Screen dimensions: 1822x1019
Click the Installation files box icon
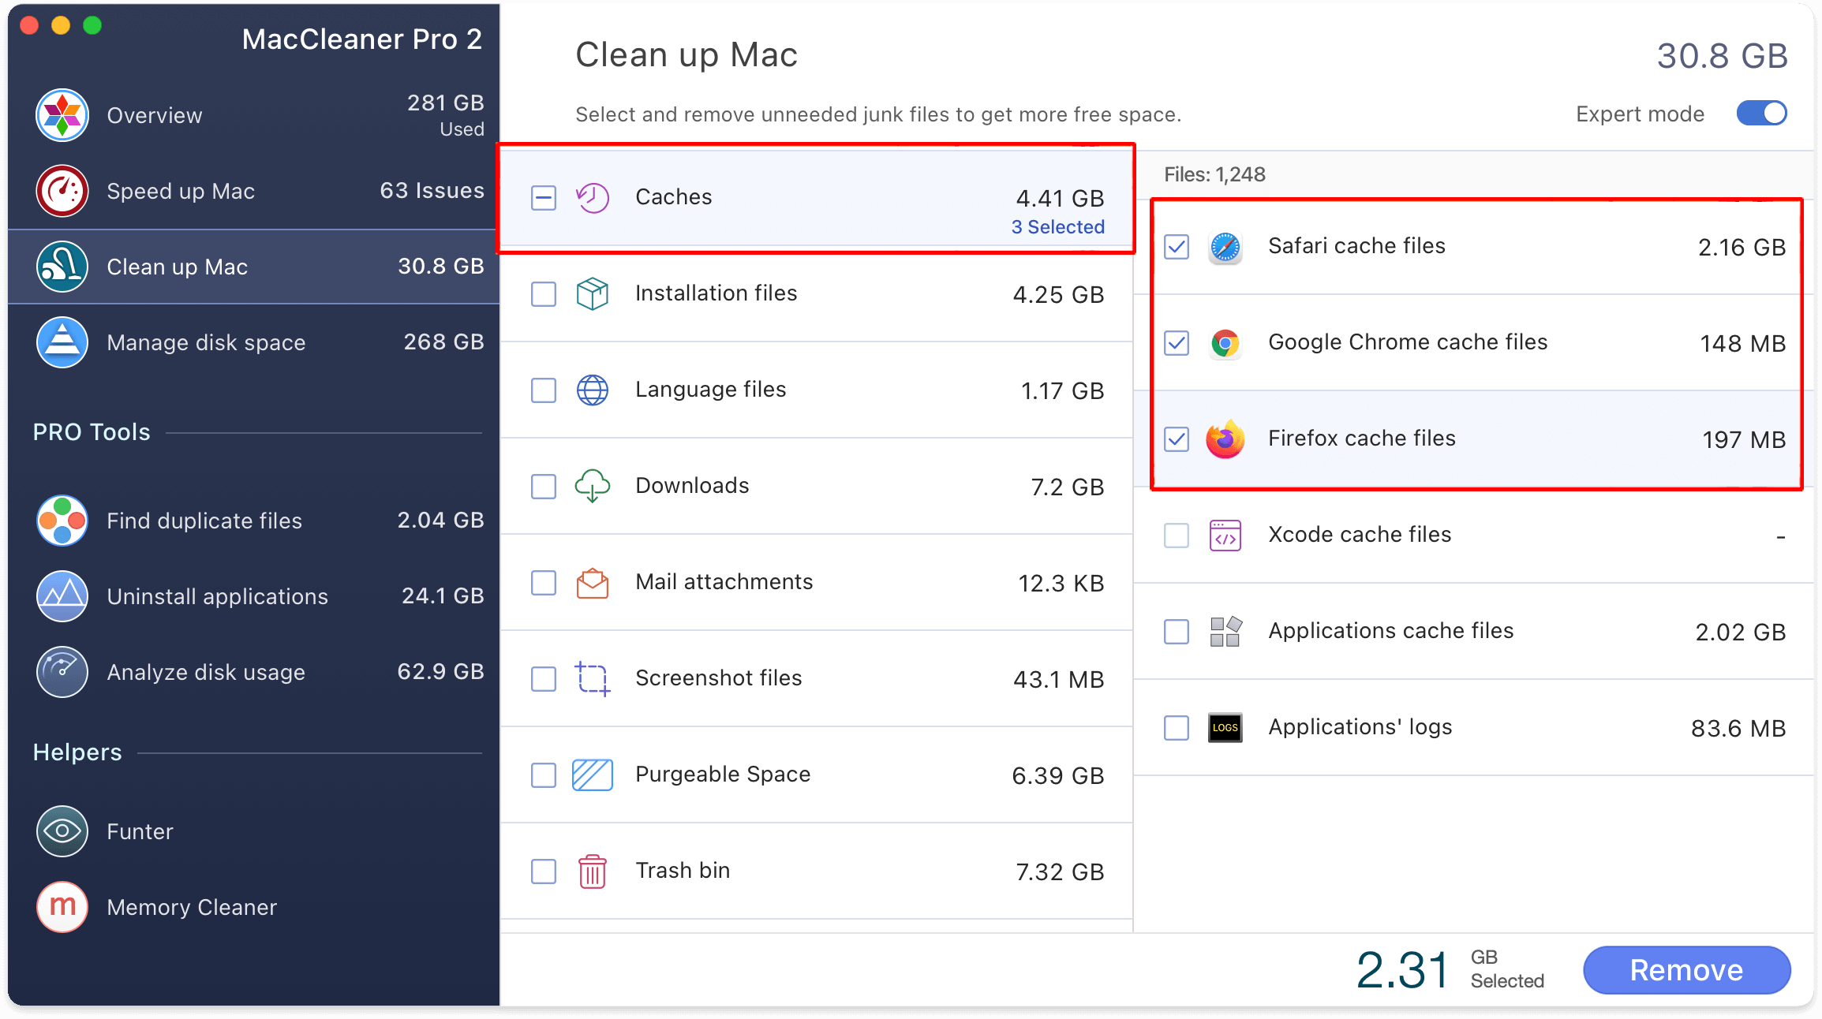(x=593, y=294)
